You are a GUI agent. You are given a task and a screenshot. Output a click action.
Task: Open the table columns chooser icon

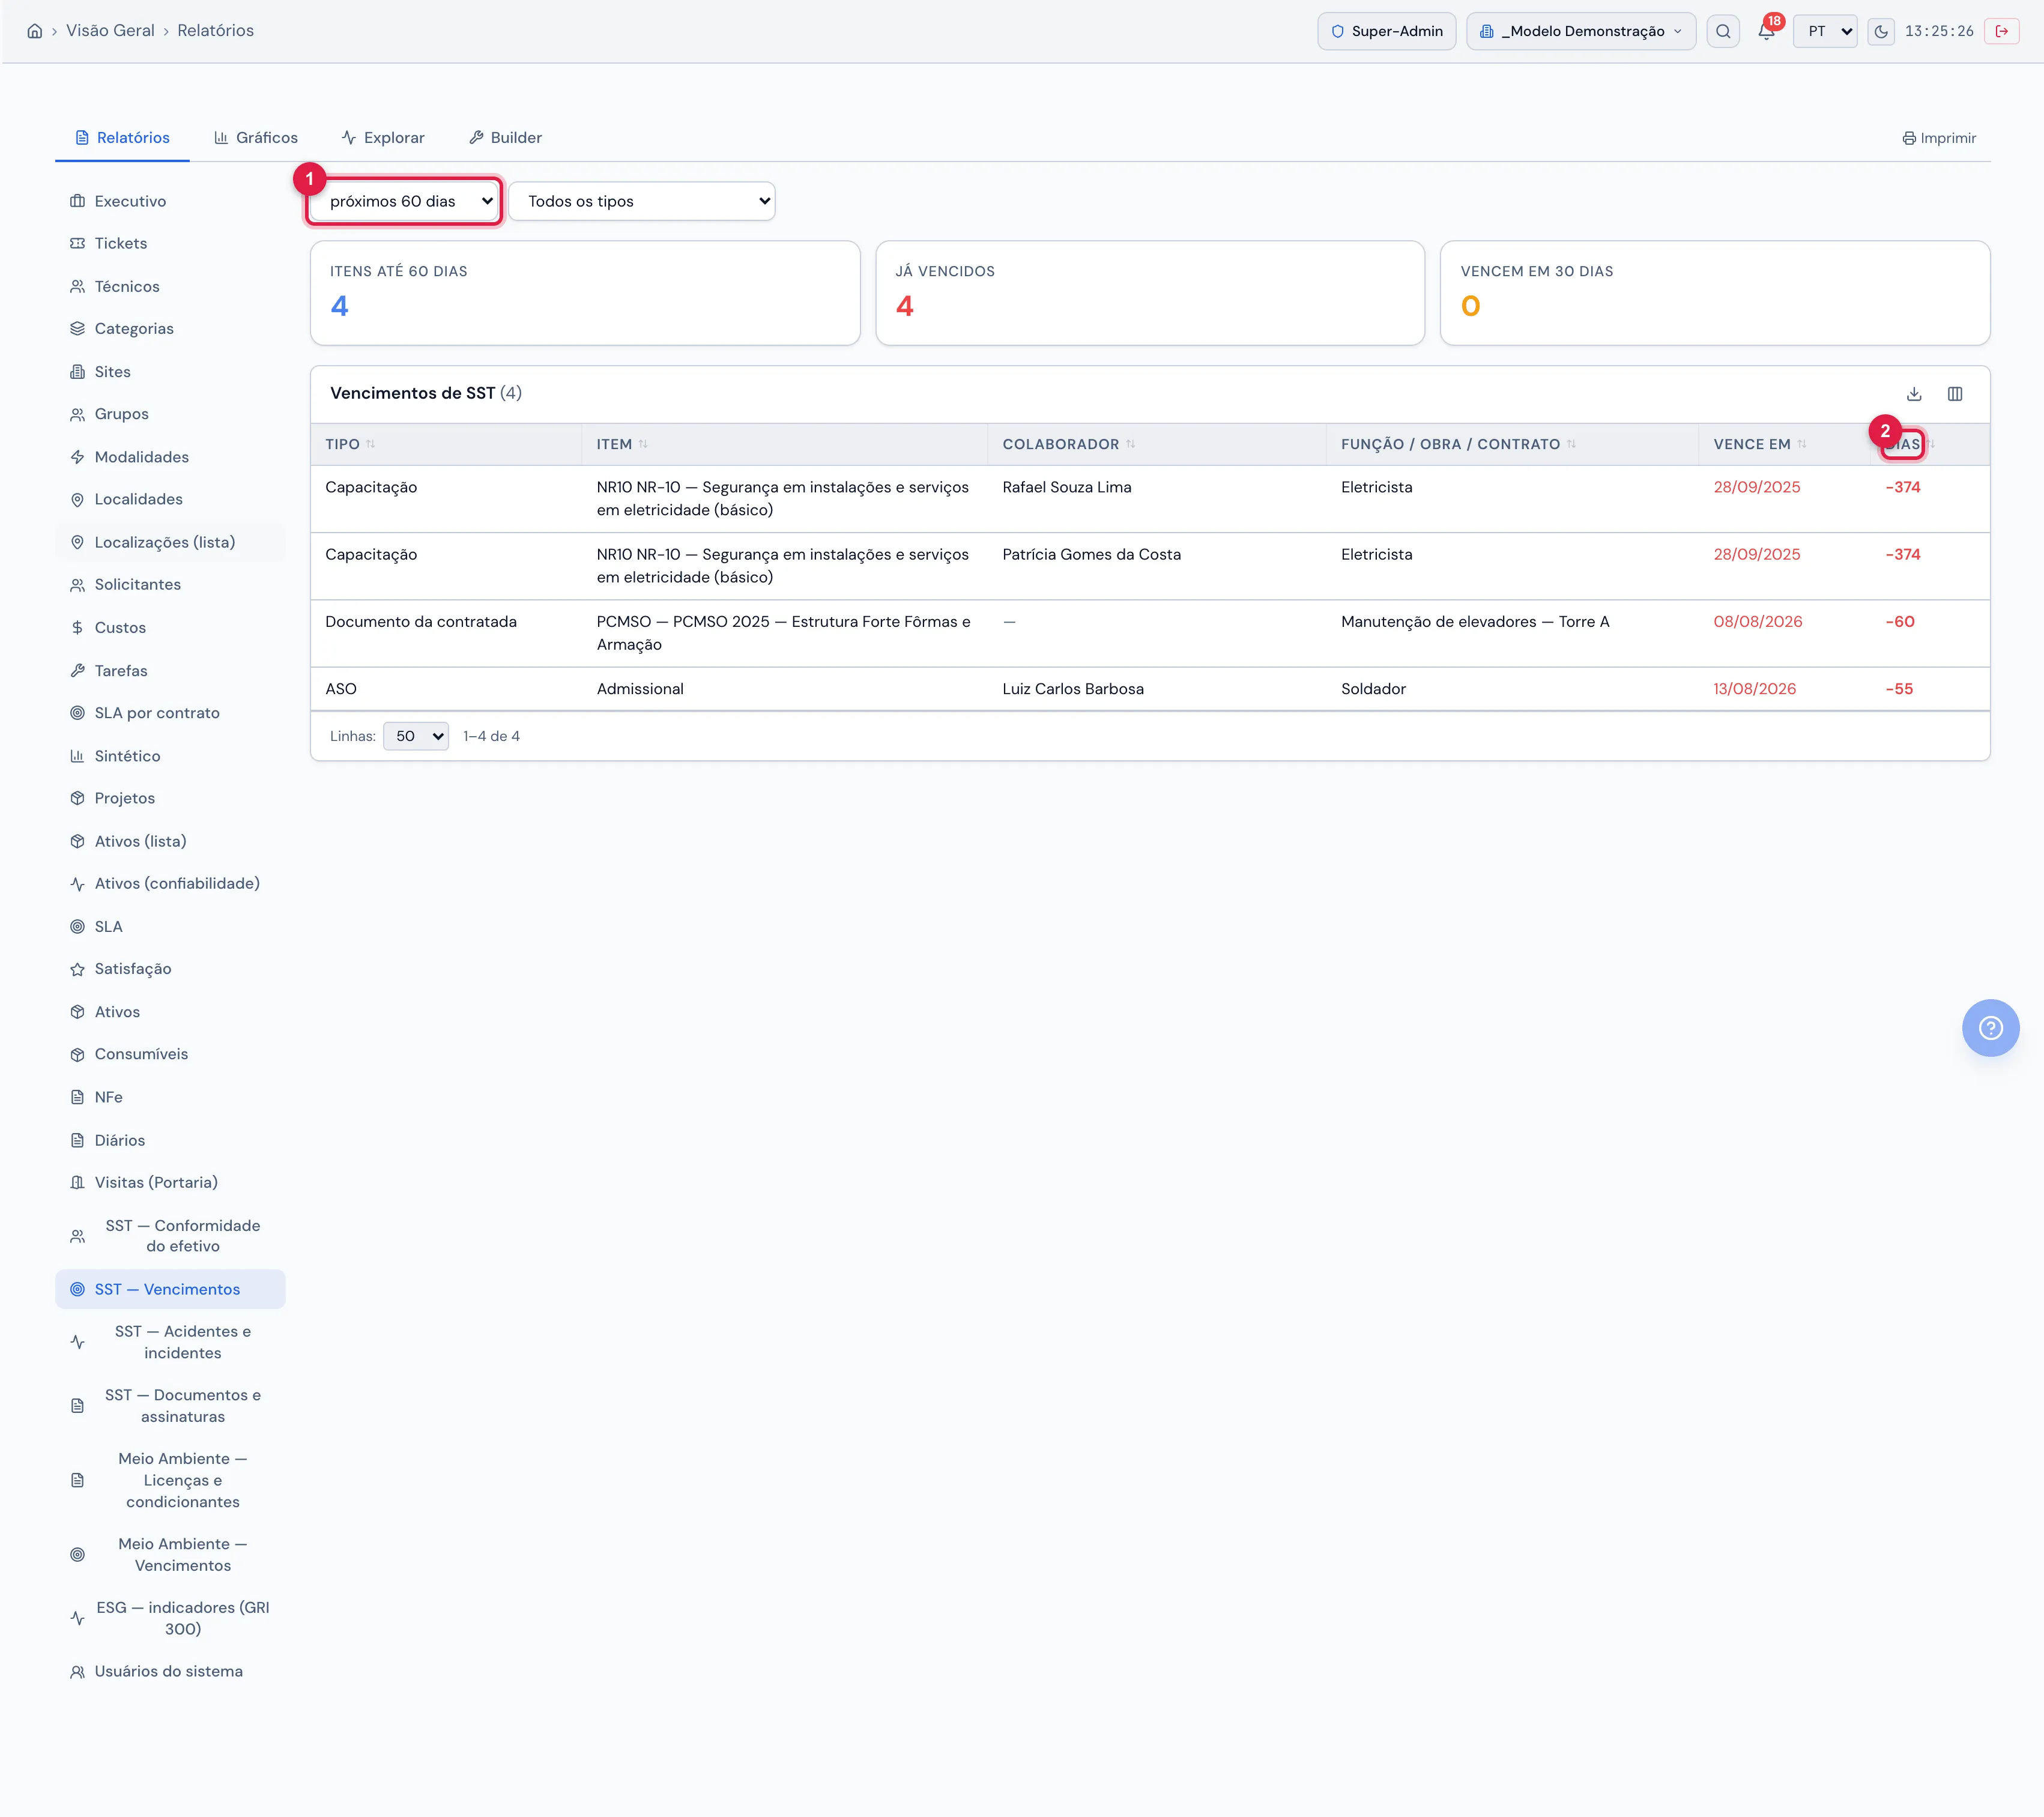point(1955,394)
